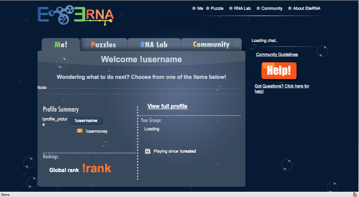Click the orange !rank value
The width and height of the screenshot is (359, 197).
pyautogui.click(x=96, y=168)
